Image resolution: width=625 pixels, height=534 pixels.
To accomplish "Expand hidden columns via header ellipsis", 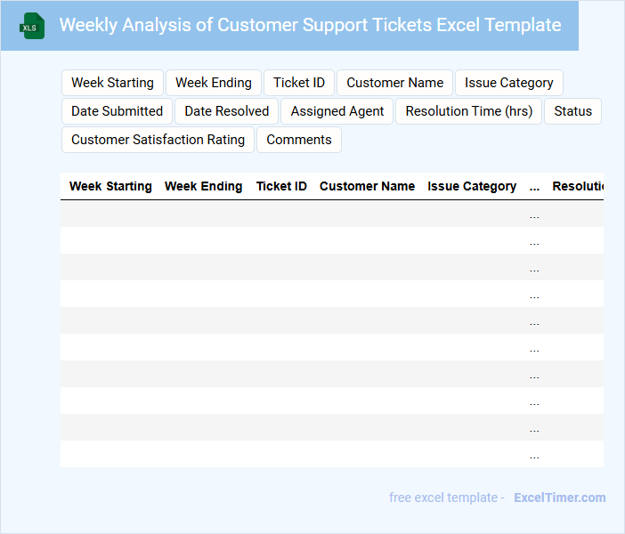I will 534,187.
